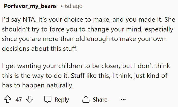Click the share arrow icon
Screen dimensions: 178x107
(x=85, y=100)
